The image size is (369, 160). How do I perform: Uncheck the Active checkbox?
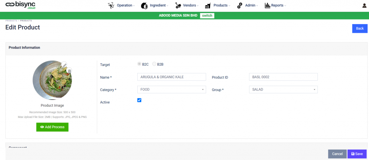click(x=139, y=100)
